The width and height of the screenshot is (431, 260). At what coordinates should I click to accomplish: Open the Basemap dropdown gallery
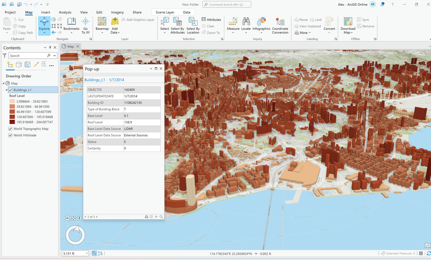tap(102, 25)
